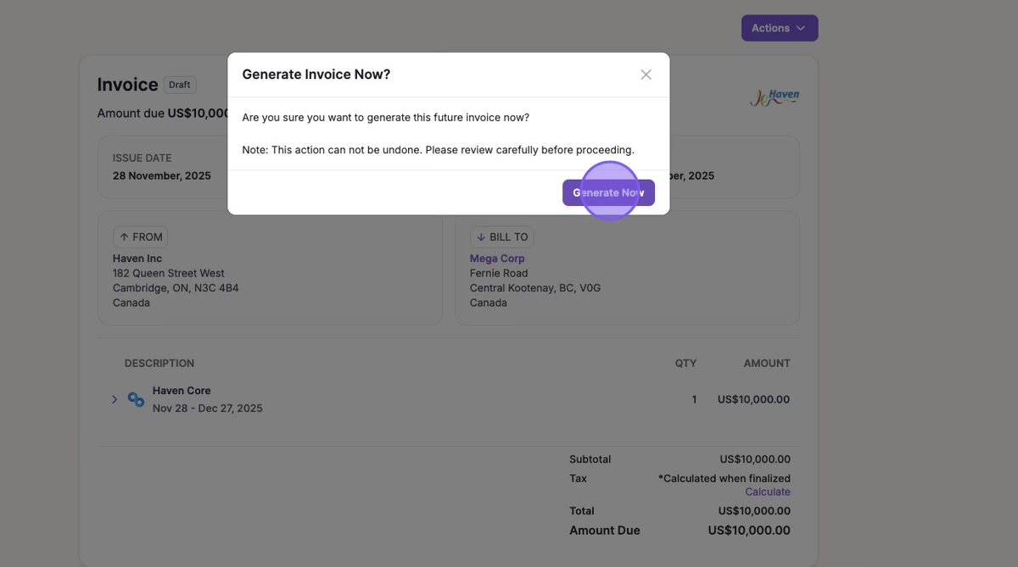Click the Haven company logo
The width and height of the screenshot is (1018, 567).
coord(774,97)
